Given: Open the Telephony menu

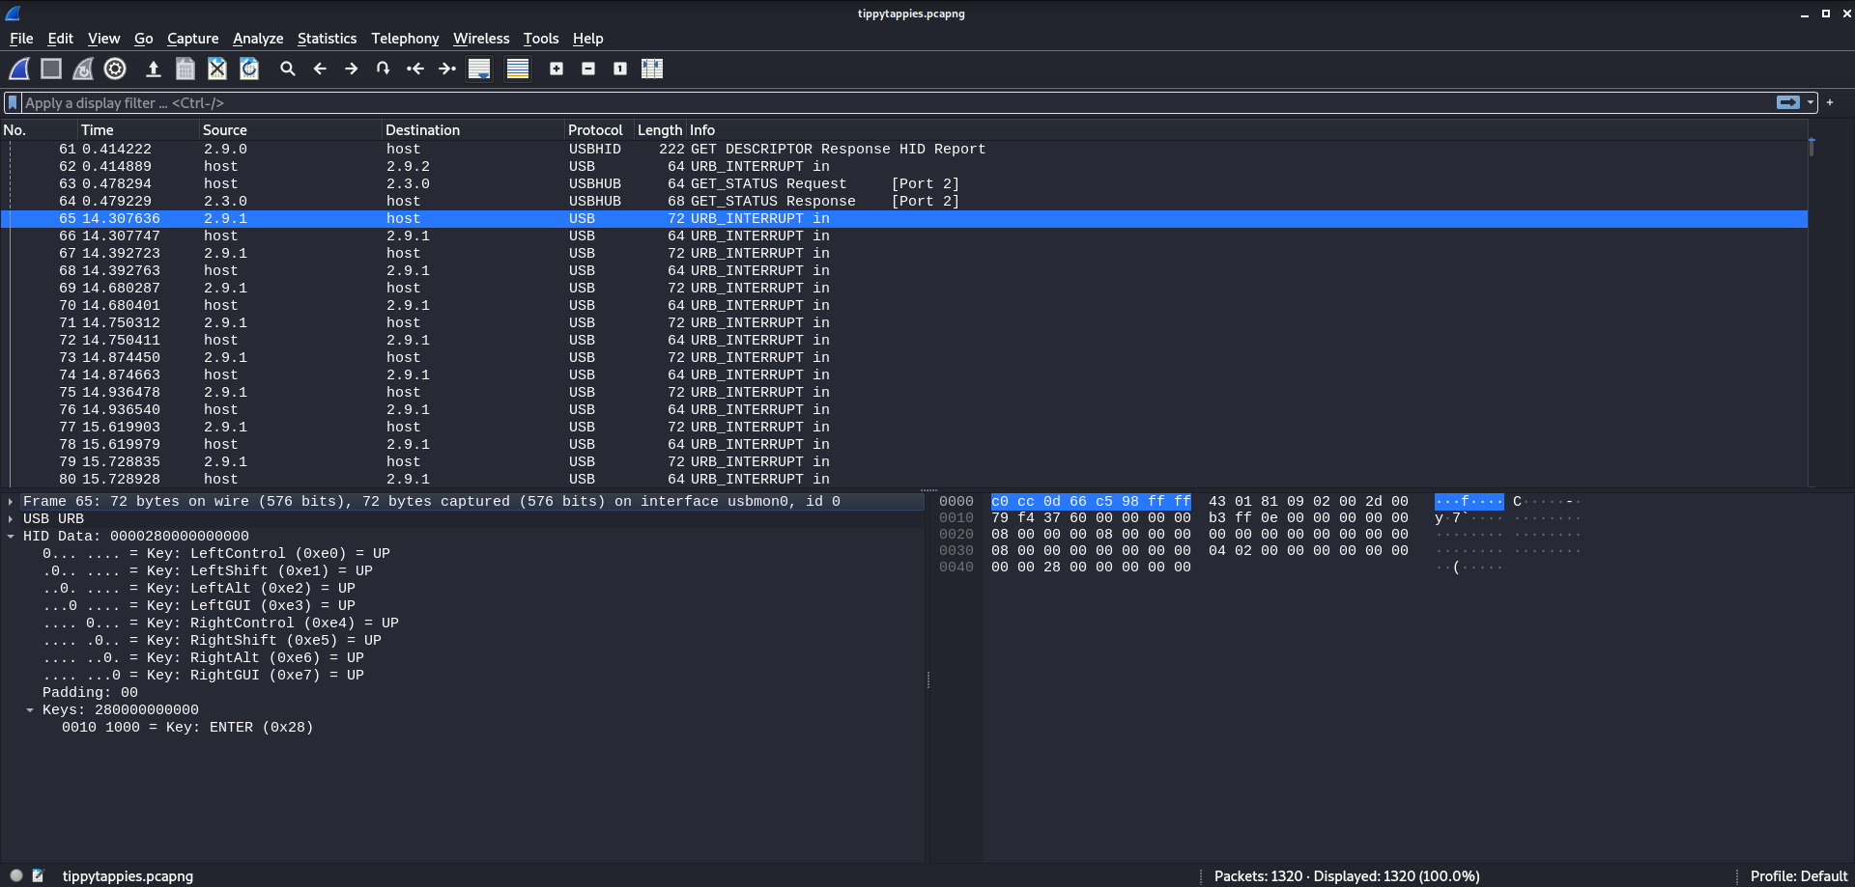Looking at the screenshot, I should [405, 39].
